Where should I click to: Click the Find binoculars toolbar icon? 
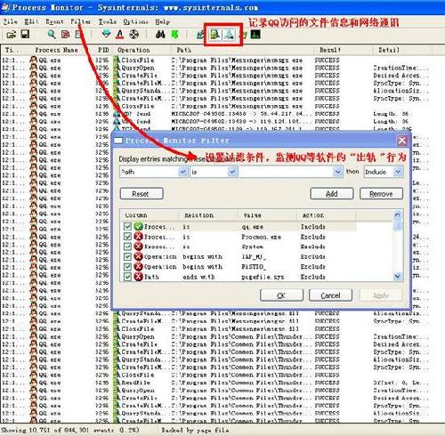pyautogui.click(x=160, y=35)
